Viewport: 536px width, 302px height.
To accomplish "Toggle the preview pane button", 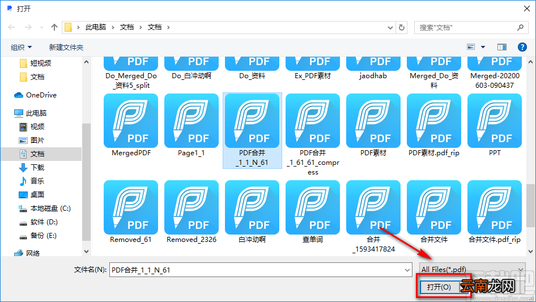I will point(502,47).
